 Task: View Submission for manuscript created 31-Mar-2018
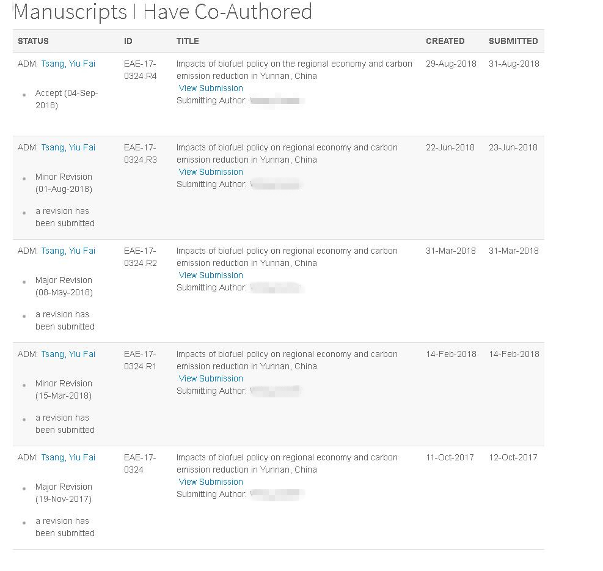coord(211,275)
